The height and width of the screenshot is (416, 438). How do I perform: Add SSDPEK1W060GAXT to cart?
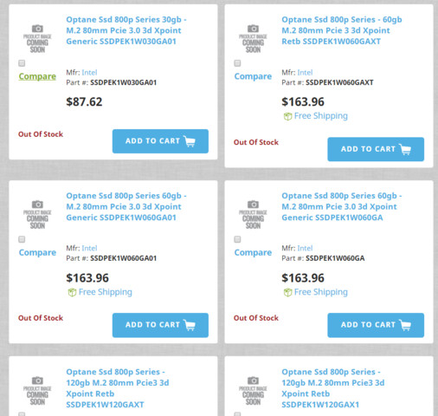pos(376,149)
